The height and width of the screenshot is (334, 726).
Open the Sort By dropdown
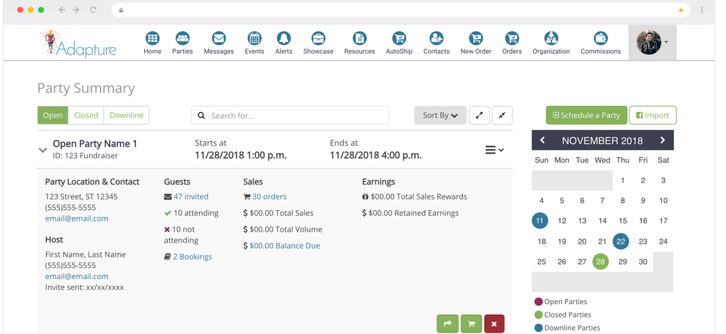click(440, 116)
